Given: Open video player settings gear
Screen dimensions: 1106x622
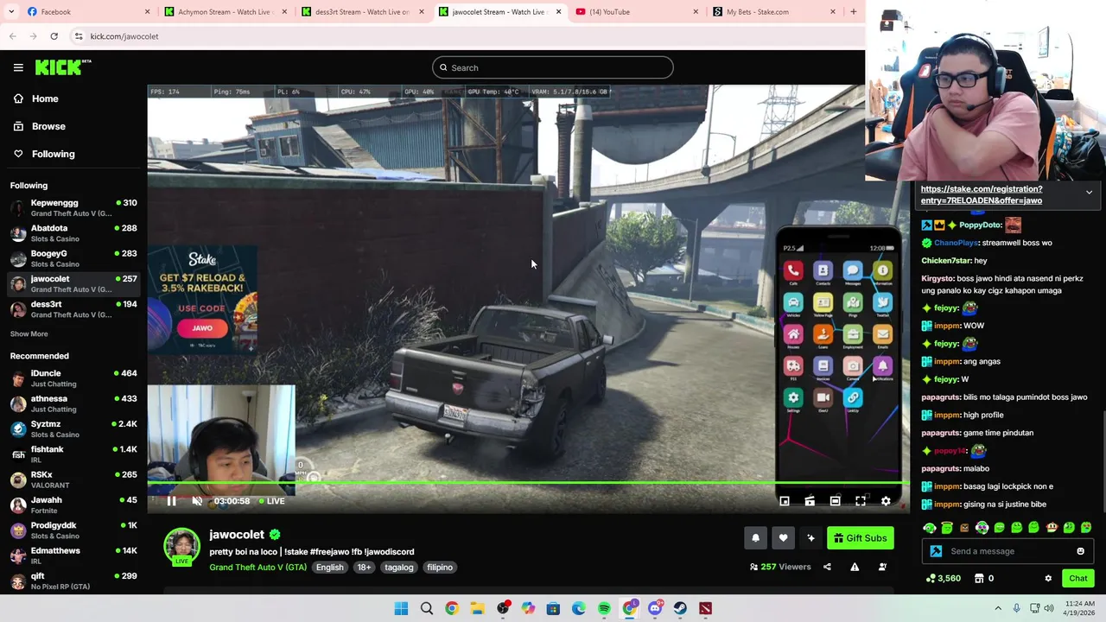Looking at the screenshot, I should 886,501.
